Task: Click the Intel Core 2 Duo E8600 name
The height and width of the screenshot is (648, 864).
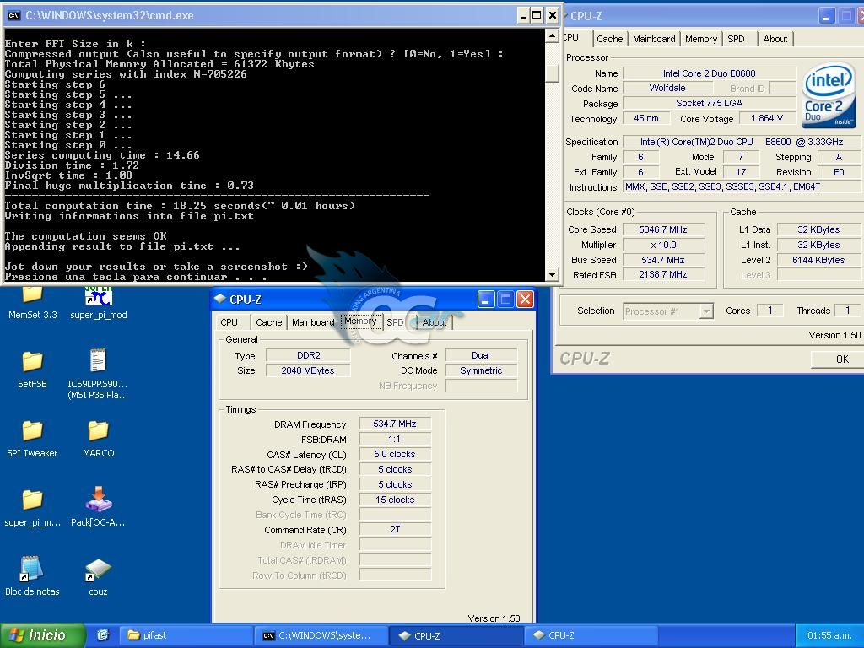Action: 709,73
